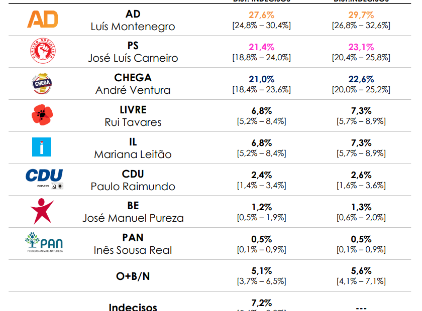Click the red PS fist logo

[x=42, y=52]
